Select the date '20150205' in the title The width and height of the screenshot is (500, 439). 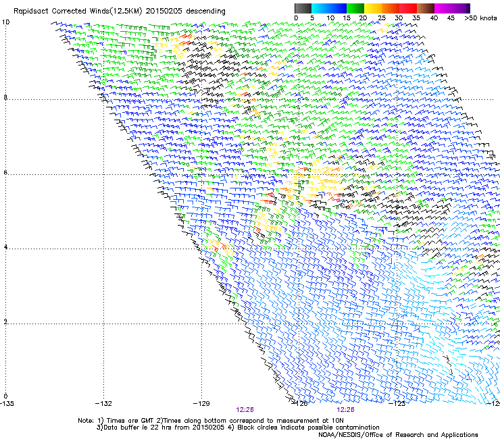[164, 11]
